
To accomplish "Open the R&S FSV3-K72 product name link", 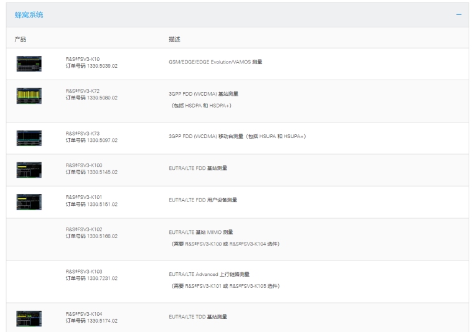I will (83, 91).
